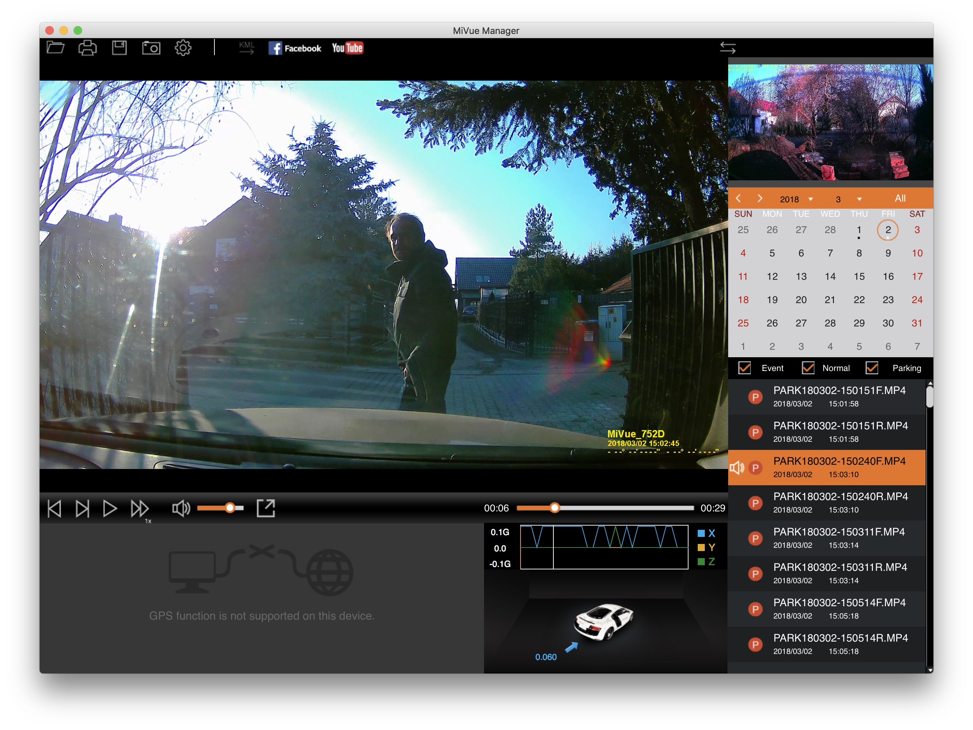
Task: Open folder icon in toolbar
Action: coord(56,47)
